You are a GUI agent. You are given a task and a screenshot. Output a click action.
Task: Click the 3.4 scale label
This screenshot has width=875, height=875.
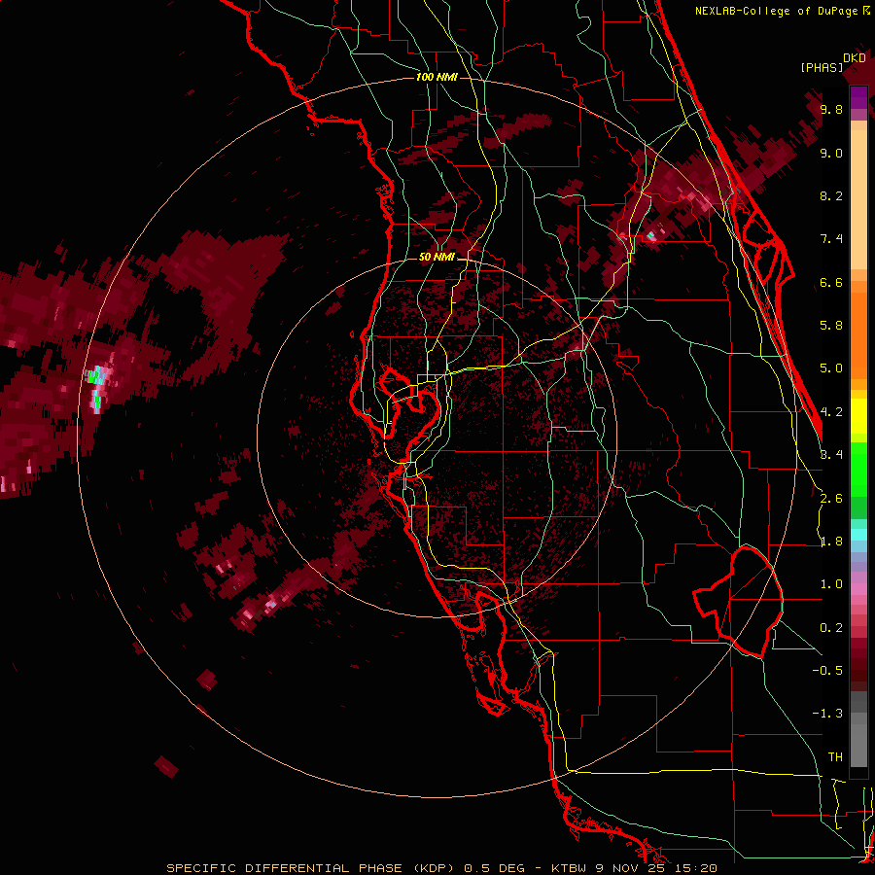pyautogui.click(x=831, y=455)
